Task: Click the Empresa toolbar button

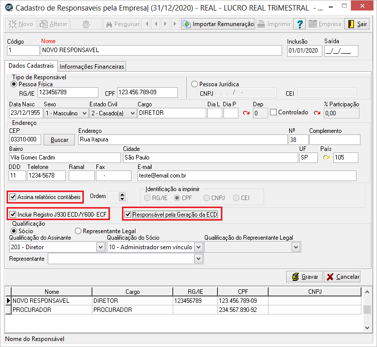Action: click(325, 24)
